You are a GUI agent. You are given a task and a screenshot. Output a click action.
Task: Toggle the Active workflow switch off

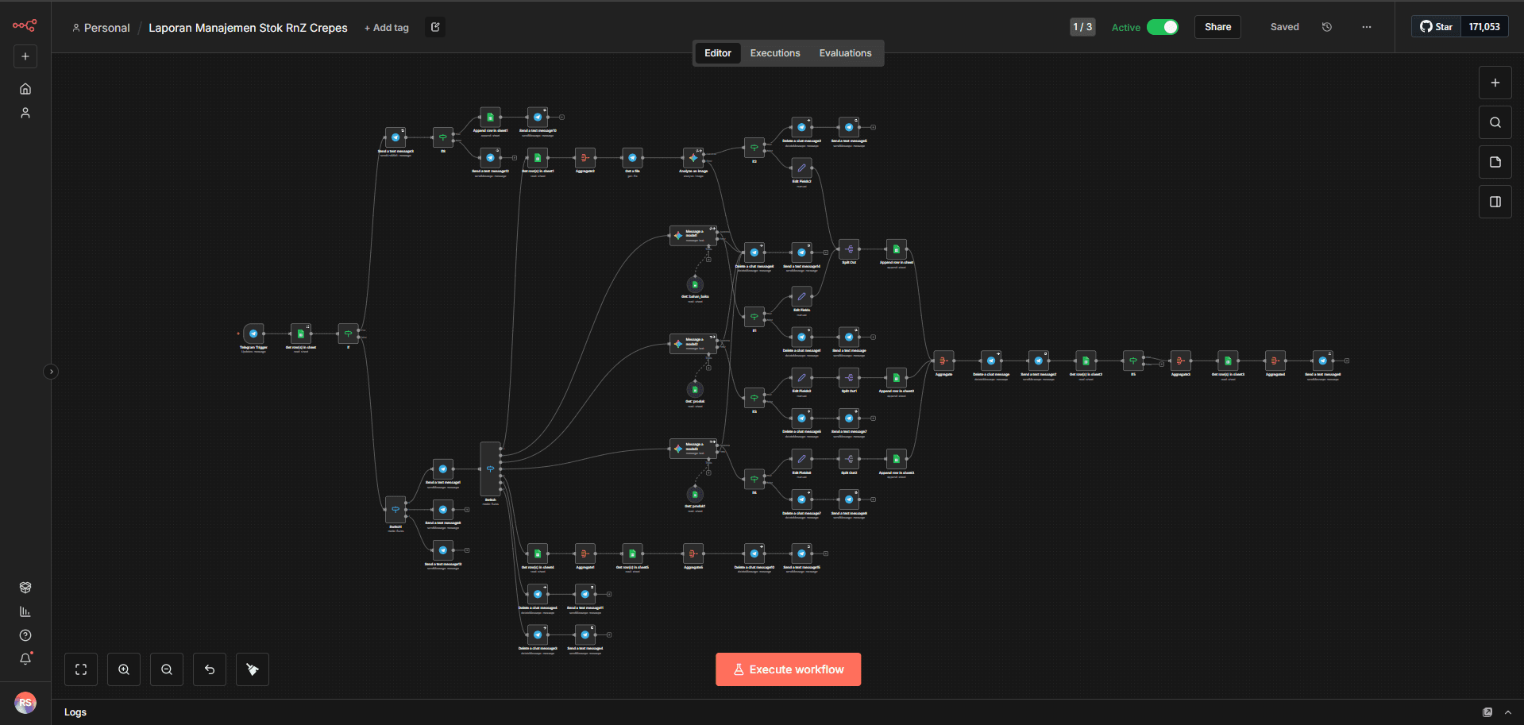[1163, 27]
